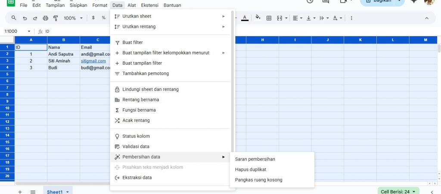Open more toolbar options (three dots)
The image size is (441, 194).
[352, 18]
